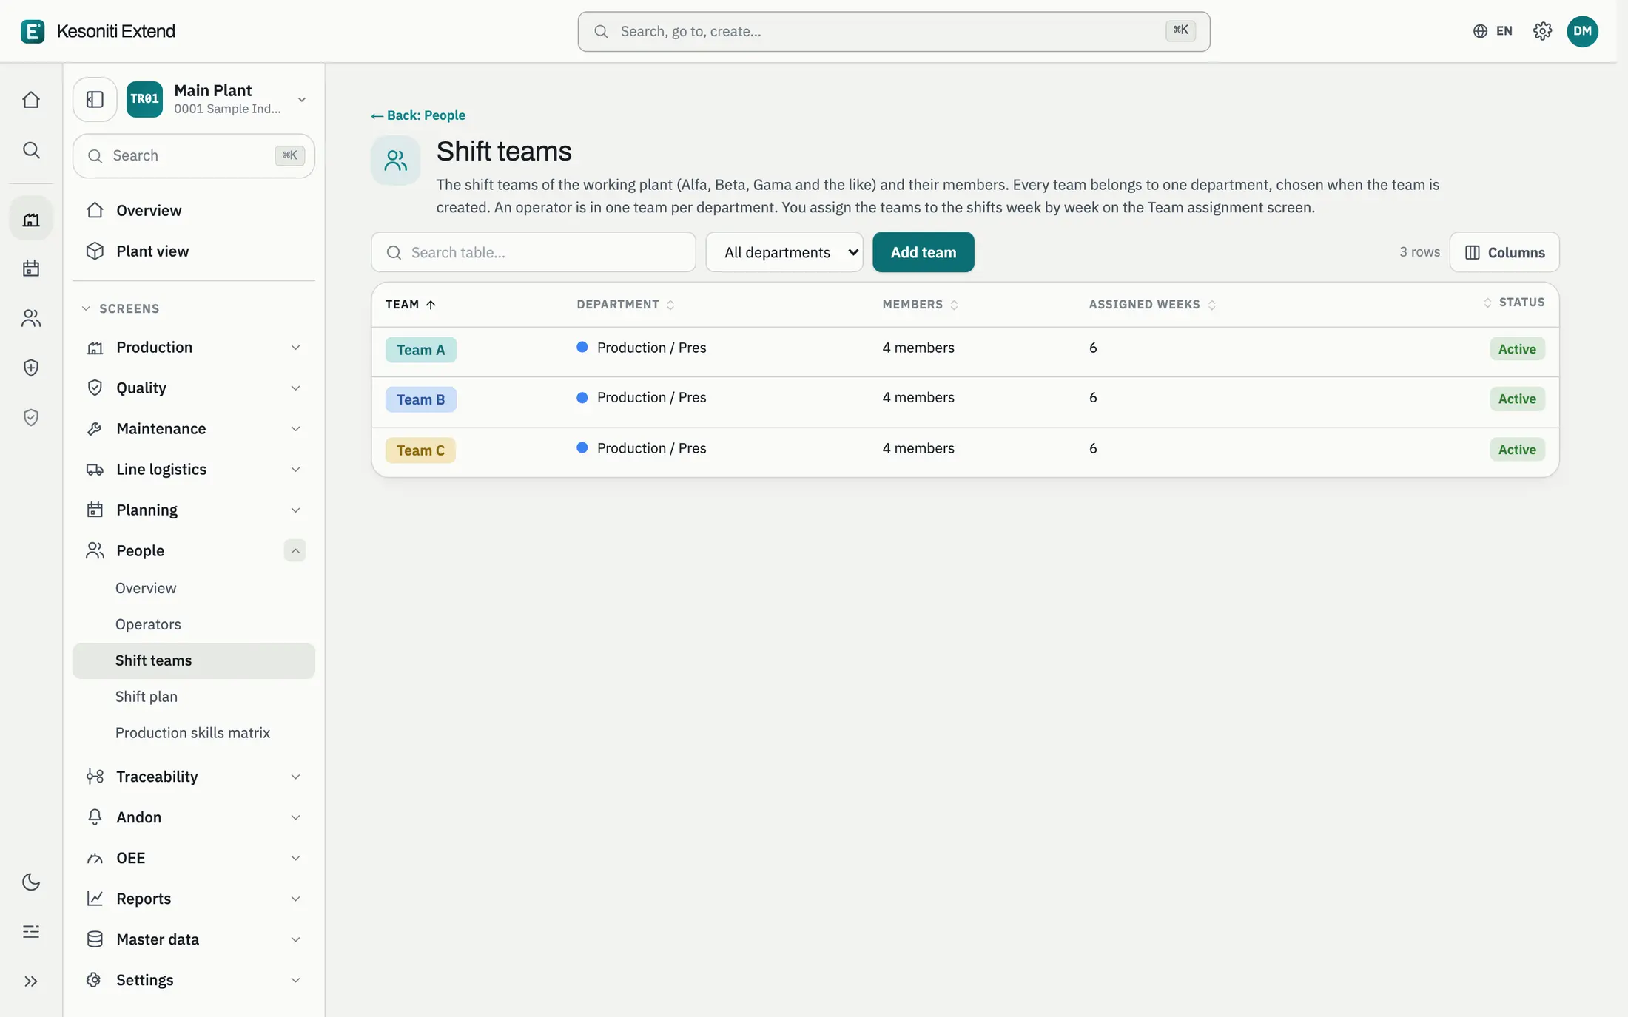The width and height of the screenshot is (1628, 1017).
Task: Expand the Maintenance section
Action: point(194,428)
